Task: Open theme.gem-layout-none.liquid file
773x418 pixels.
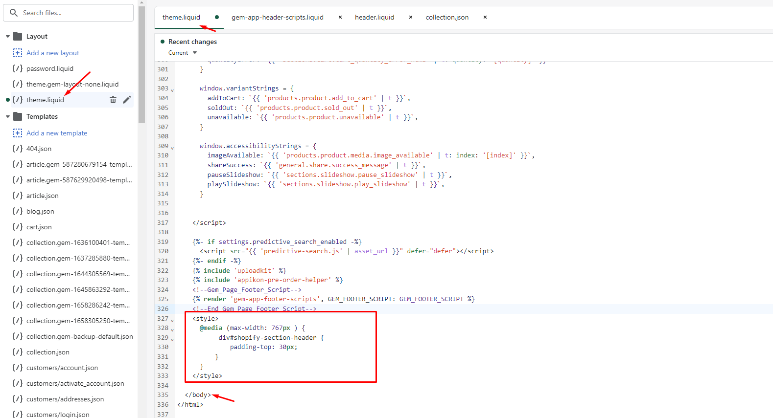Action: point(72,84)
